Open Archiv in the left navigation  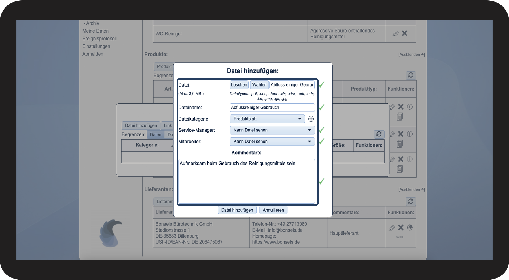[92, 23]
